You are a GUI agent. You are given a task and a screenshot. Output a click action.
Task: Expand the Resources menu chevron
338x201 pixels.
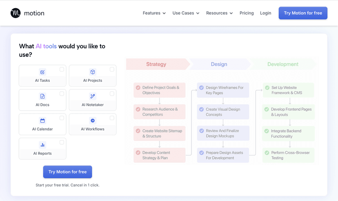tap(231, 13)
